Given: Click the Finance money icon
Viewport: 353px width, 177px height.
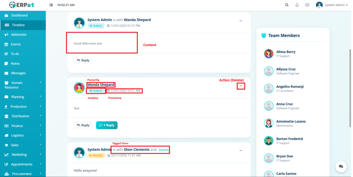Looking at the screenshot, I should (x=7, y=126).
